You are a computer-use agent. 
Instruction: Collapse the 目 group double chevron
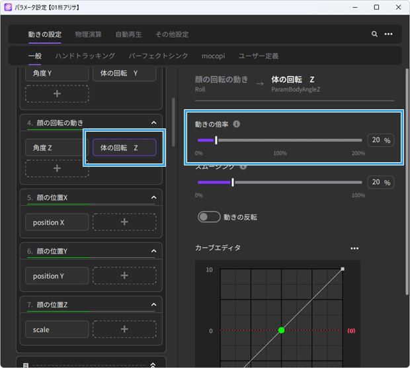click(x=153, y=365)
